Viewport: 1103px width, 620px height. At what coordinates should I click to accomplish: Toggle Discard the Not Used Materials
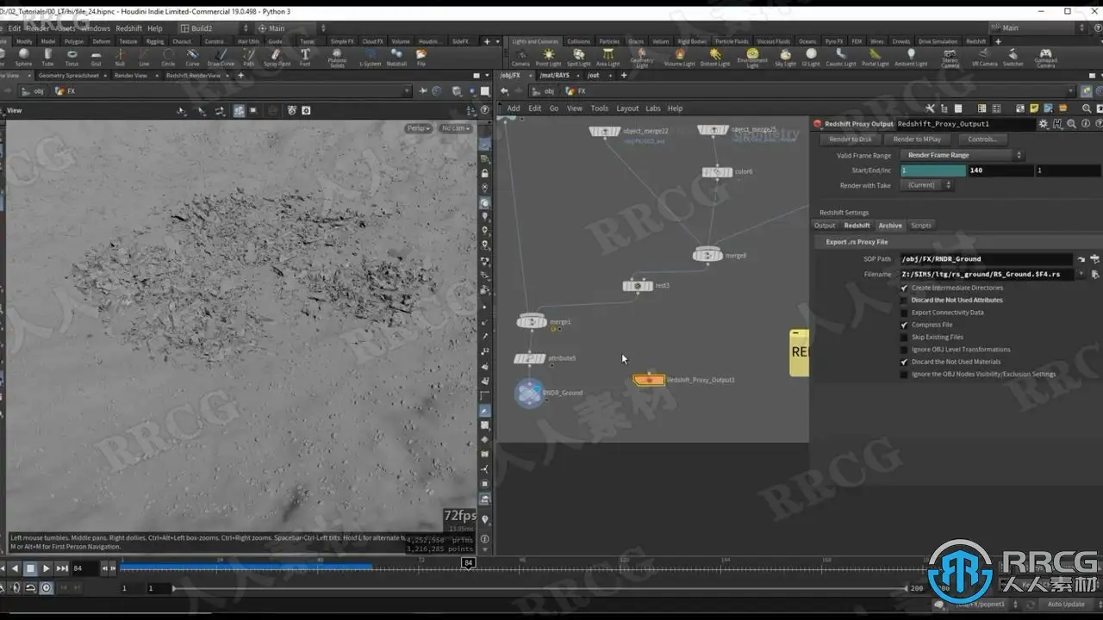click(904, 362)
